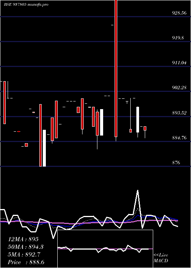Click the <<Live MACD label

(161, 258)
